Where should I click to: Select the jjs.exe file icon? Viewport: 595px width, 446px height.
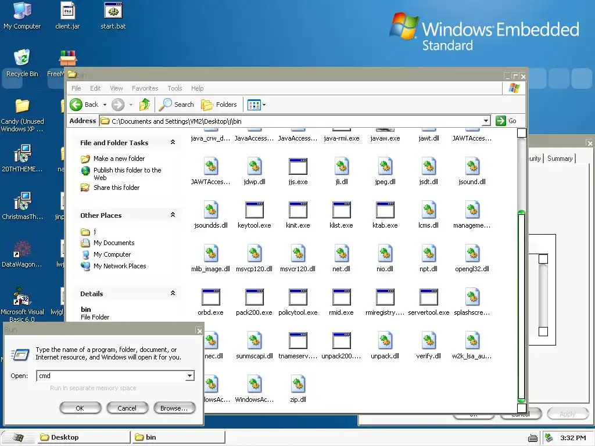298,167
